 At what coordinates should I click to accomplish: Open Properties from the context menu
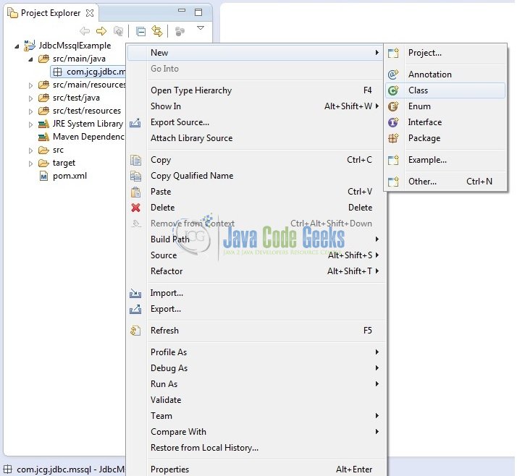point(256,469)
